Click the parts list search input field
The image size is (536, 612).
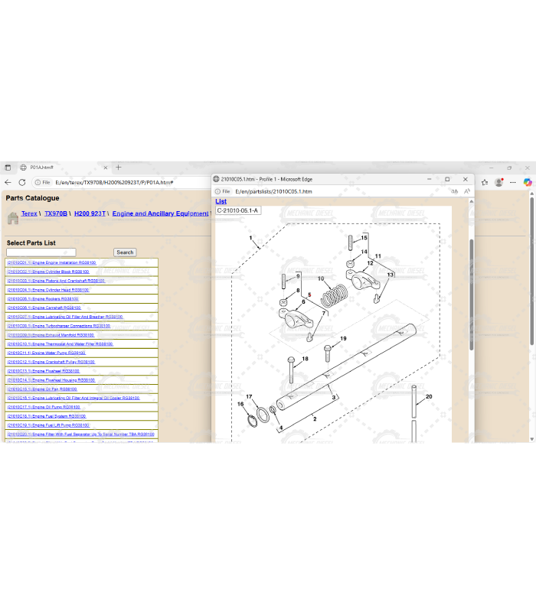click(41, 252)
